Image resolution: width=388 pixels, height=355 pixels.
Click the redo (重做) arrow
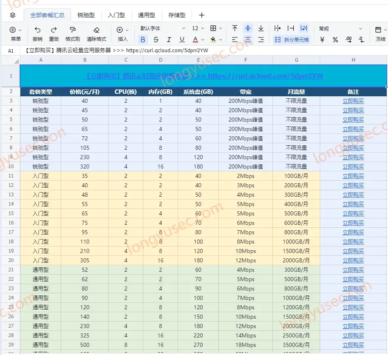[x=54, y=30]
